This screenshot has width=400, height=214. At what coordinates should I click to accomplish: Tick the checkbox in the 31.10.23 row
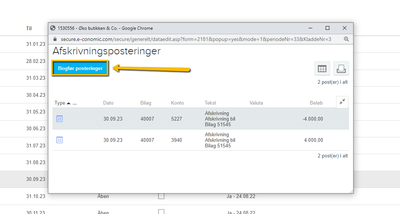(x=161, y=196)
